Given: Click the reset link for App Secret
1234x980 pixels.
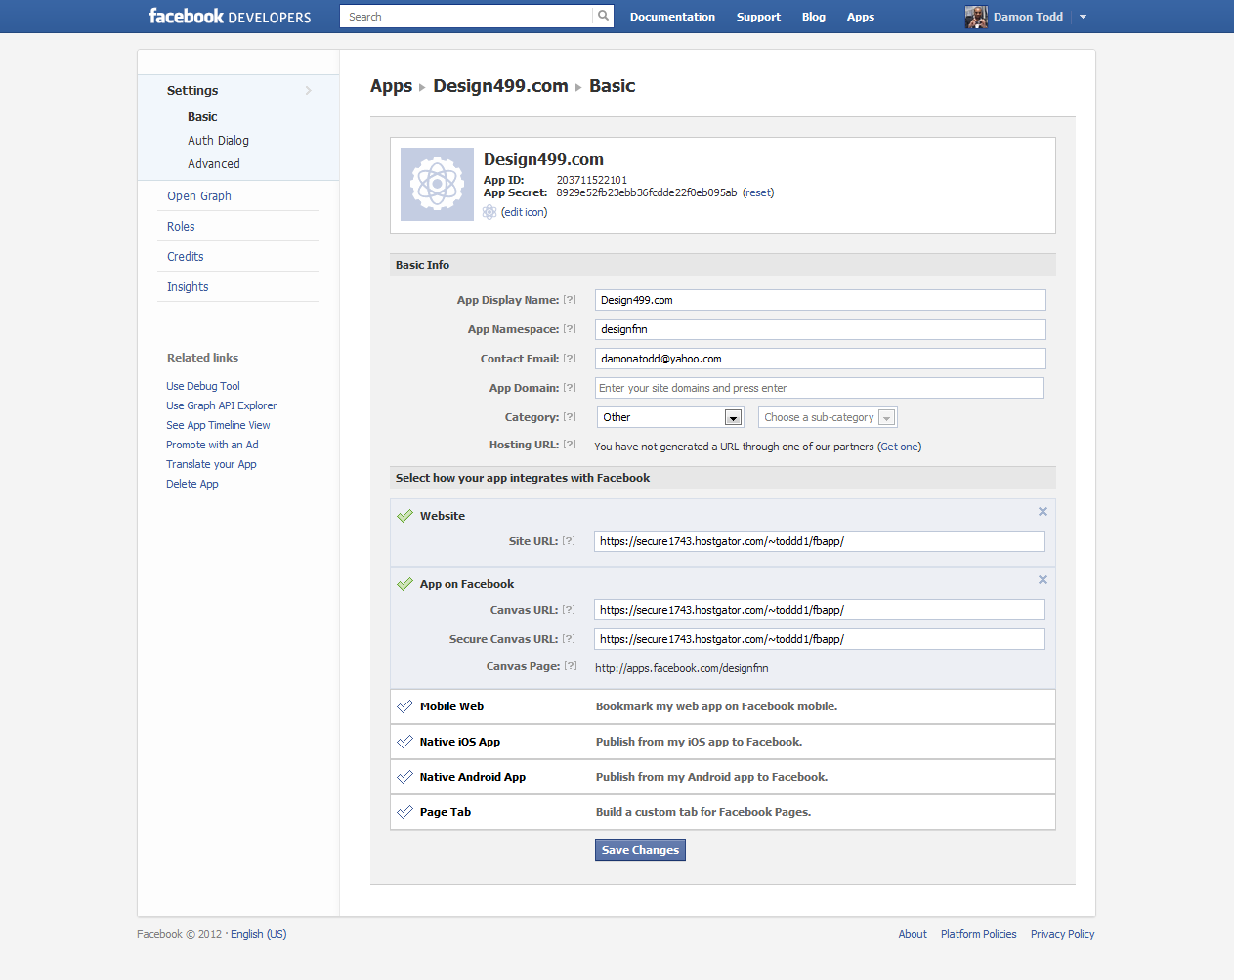Looking at the screenshot, I should point(758,192).
